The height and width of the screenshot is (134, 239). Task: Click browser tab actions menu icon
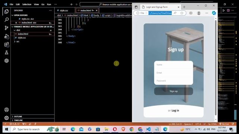pos(136,7)
